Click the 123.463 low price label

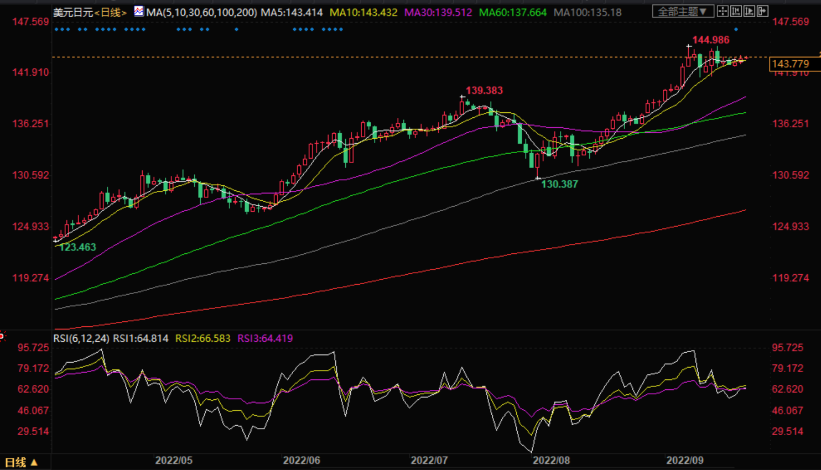pyautogui.click(x=77, y=247)
